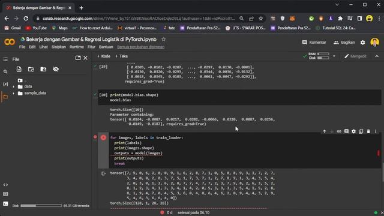Open RAM Disk resource dropdown arrow
Image resolution: width=384 pixels, height=216 pixels.
[x=334, y=56]
